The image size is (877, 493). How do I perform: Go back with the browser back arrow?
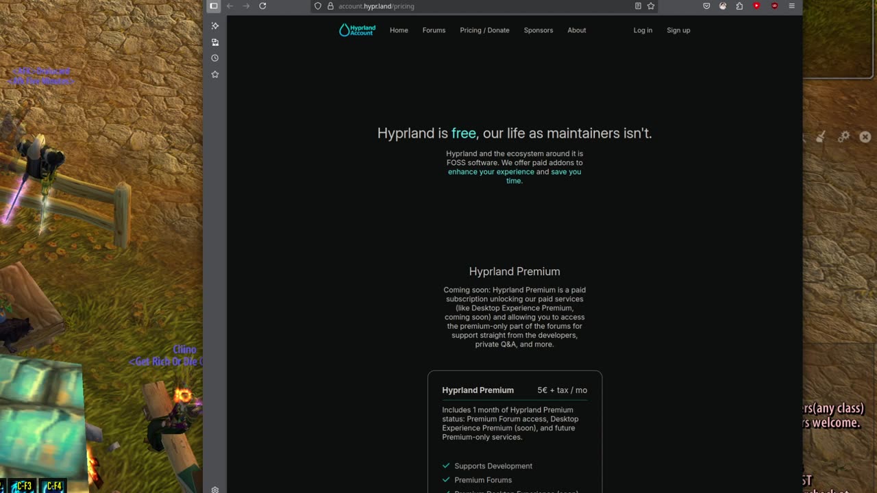pyautogui.click(x=230, y=6)
